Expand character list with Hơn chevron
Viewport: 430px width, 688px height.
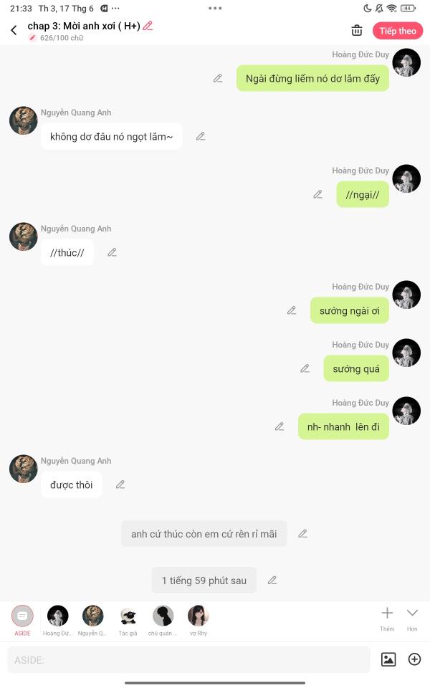(x=412, y=618)
